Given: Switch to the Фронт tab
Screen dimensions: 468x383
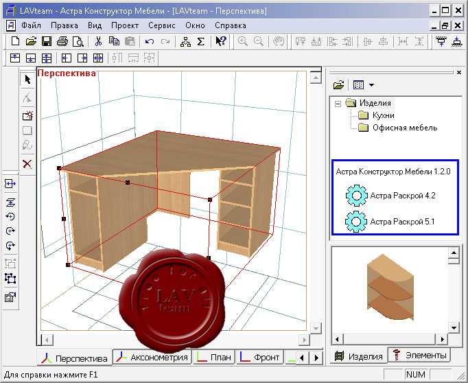Looking at the screenshot, I should (259, 357).
